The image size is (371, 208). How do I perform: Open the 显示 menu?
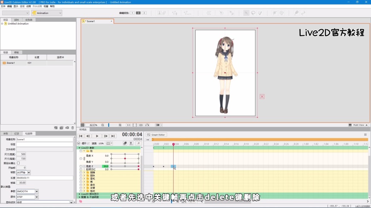pyautogui.click(x=16, y=6)
